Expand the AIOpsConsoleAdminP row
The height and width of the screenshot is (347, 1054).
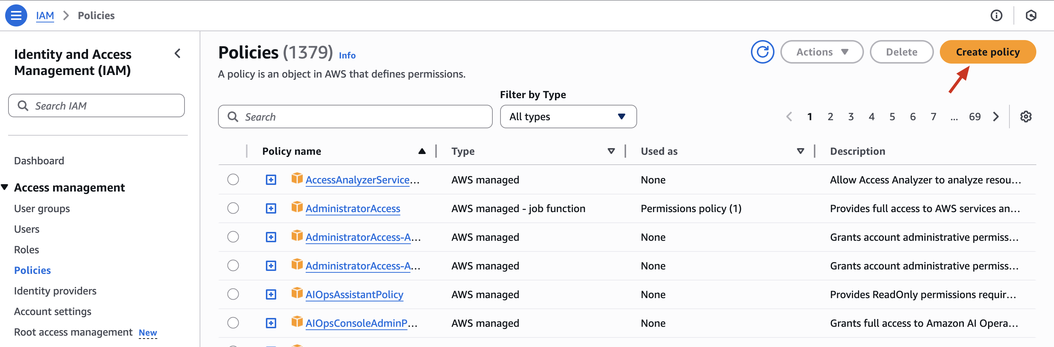point(271,323)
